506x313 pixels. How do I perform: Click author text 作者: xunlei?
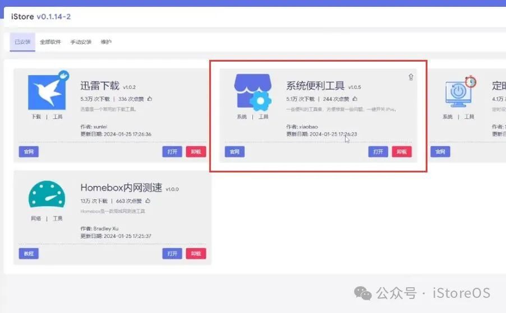94,127
